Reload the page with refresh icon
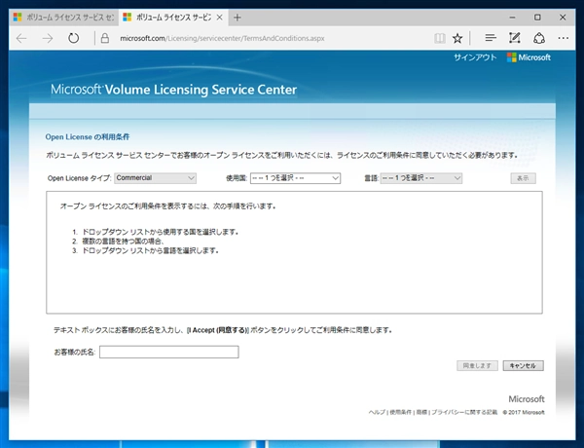Viewport: 584px width, 448px height. (74, 38)
